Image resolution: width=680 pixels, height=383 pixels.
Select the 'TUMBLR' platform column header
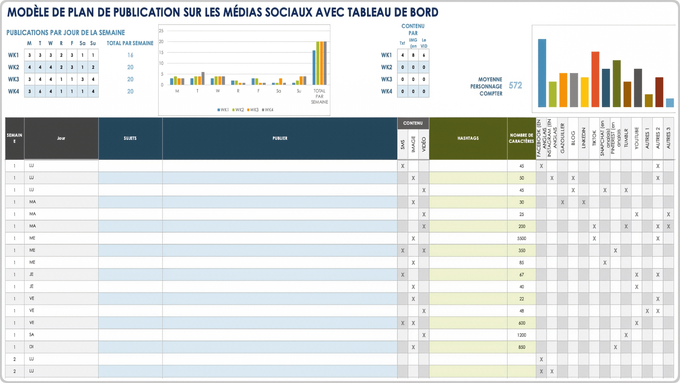click(x=626, y=138)
